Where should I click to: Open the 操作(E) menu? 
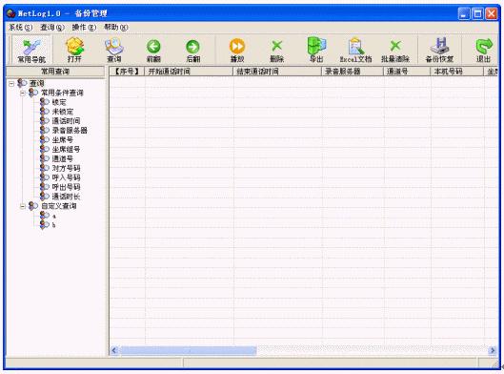click(84, 28)
